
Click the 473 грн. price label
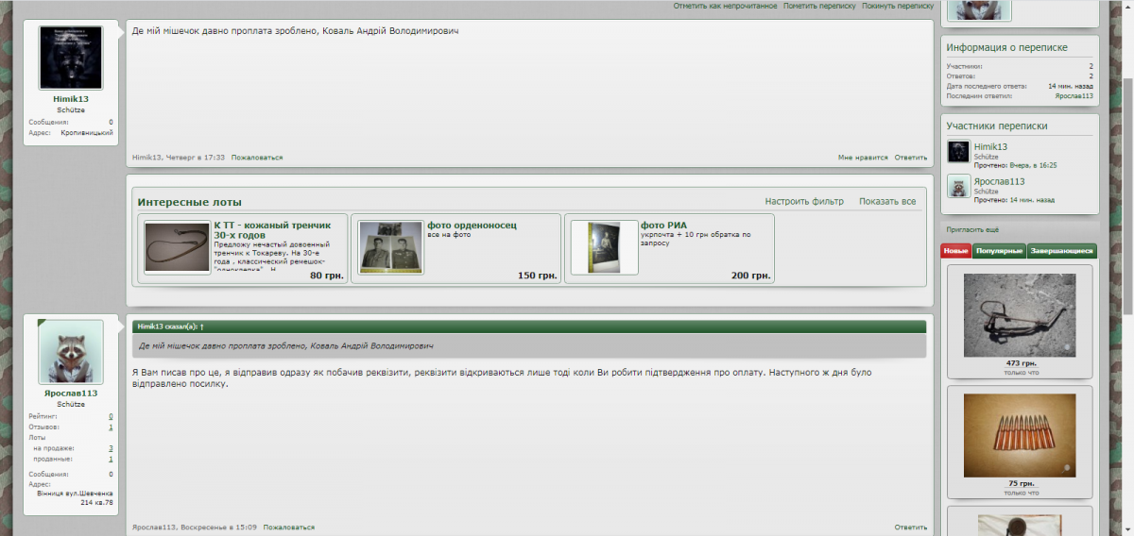coord(1022,363)
